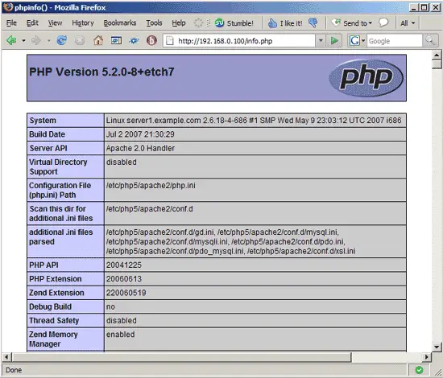
Task: Reload the page with the refresh icon
Action: point(62,41)
